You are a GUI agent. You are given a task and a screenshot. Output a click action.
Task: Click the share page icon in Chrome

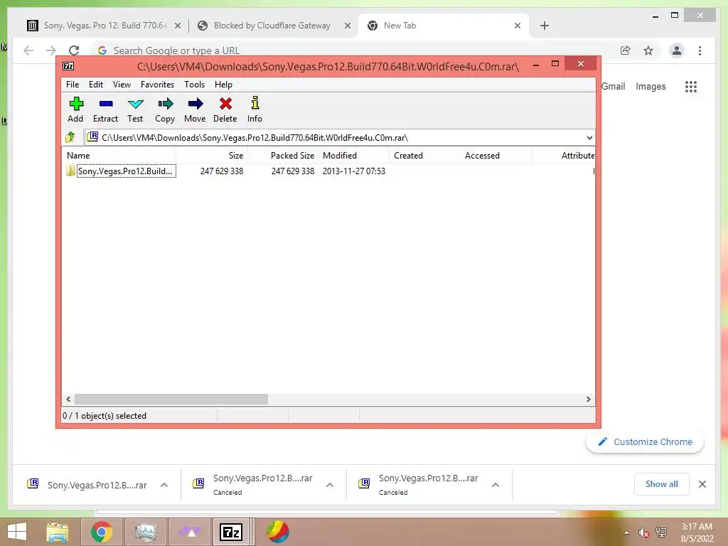tap(626, 50)
